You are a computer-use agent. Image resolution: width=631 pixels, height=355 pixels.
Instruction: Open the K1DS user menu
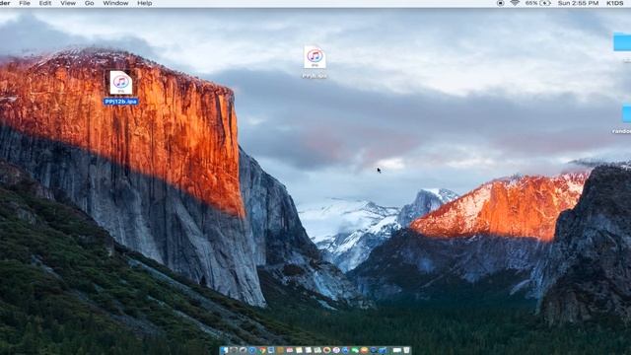pos(614,3)
